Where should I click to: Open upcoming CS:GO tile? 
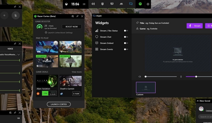(x=47, y=61)
